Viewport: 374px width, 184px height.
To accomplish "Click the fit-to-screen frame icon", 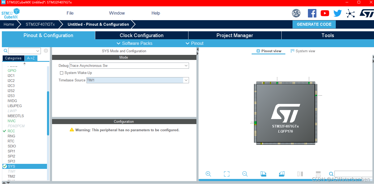I will (227, 174).
